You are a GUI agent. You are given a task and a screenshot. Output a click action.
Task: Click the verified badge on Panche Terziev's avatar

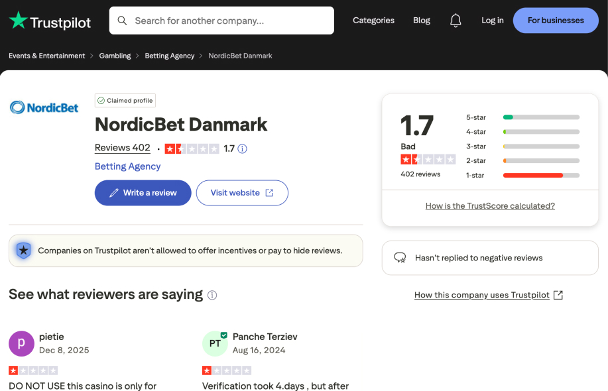(223, 335)
